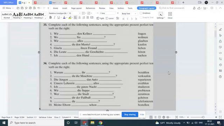Apply font color A

[x=64, y=17]
